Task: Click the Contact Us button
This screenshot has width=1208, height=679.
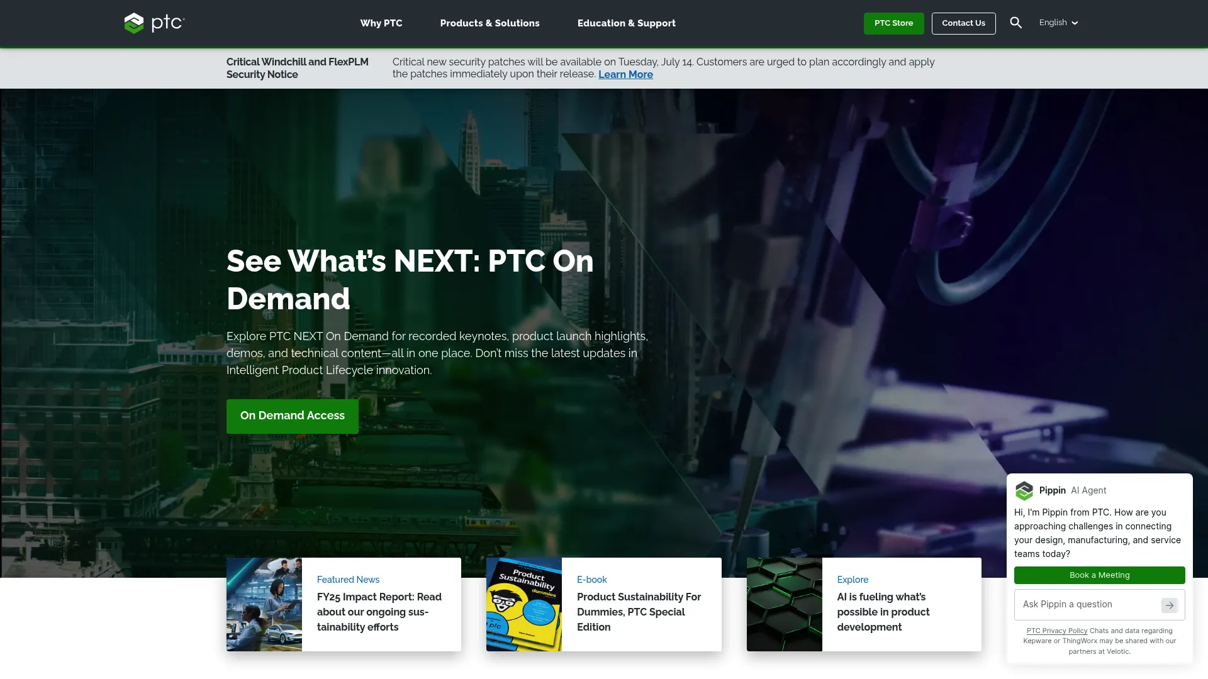Action: [963, 23]
